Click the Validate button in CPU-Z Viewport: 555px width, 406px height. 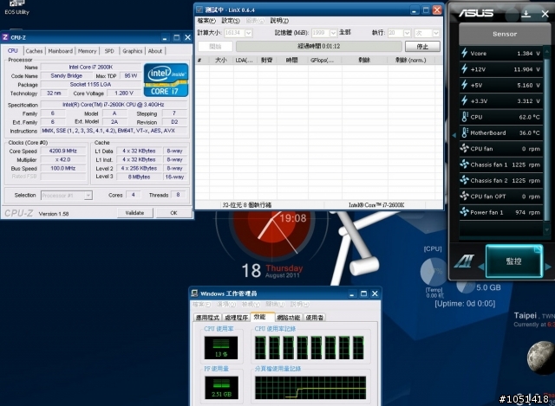(135, 213)
